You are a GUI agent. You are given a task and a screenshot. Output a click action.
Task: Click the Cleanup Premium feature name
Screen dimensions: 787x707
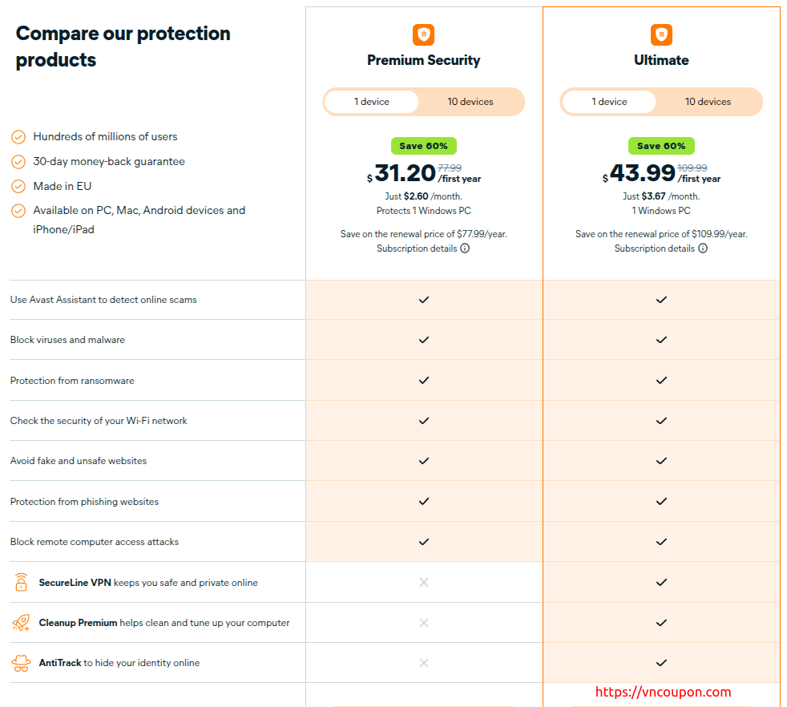click(x=78, y=623)
